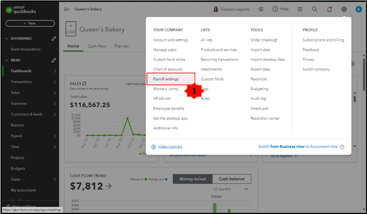Edit bookmarks with the pencil icon
This screenshot has height=214, width=367.
point(54,39)
